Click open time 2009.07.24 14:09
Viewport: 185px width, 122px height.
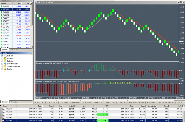pyautogui.click(x=35, y=115)
